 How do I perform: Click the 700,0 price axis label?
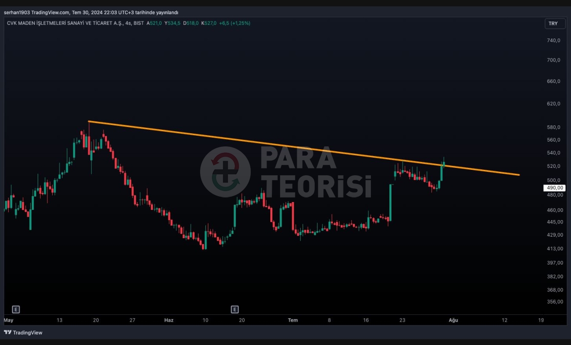pos(553,60)
